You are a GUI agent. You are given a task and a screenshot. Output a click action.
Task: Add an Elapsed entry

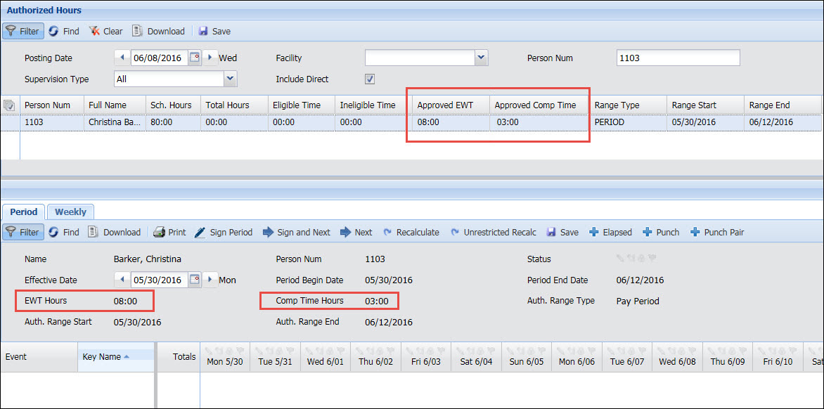tap(610, 232)
